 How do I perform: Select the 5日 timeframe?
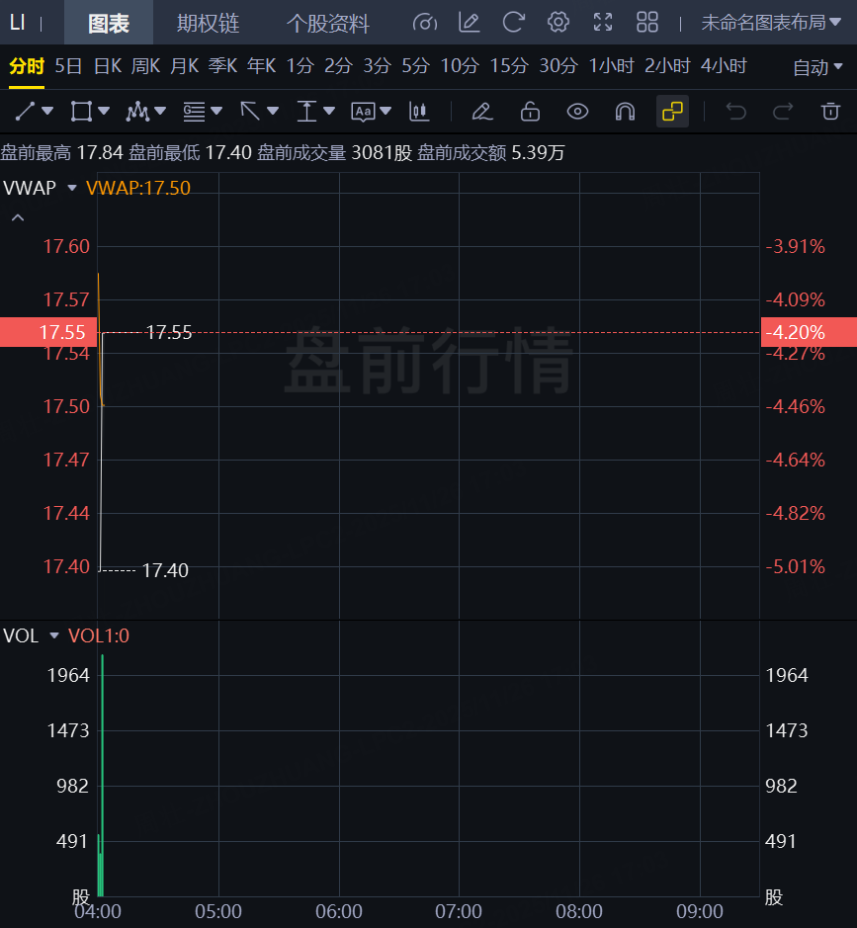(x=68, y=65)
